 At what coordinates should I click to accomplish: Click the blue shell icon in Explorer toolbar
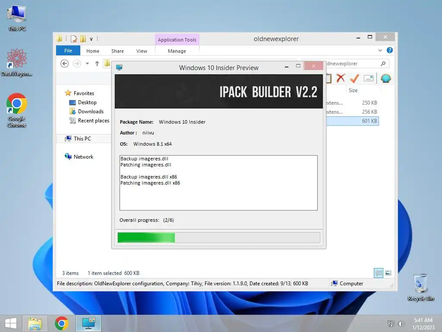click(x=385, y=78)
